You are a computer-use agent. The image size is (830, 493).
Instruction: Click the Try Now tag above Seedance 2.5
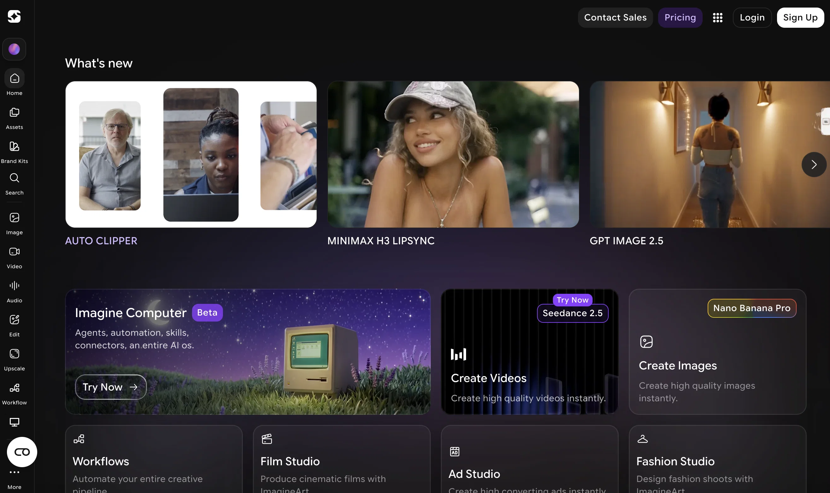tap(572, 300)
